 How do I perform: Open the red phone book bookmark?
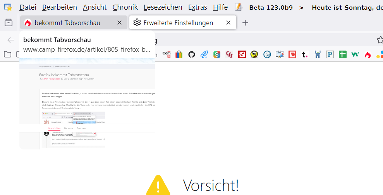pyautogui.click(x=242, y=54)
